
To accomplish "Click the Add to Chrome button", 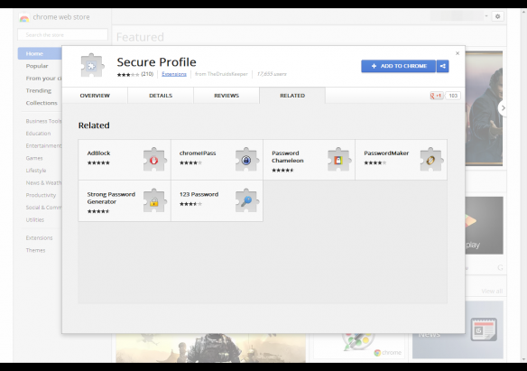I will click(x=399, y=66).
